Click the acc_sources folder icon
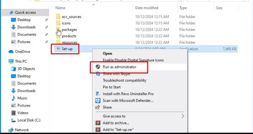This screenshot has height=134, width=253. click(58, 17)
